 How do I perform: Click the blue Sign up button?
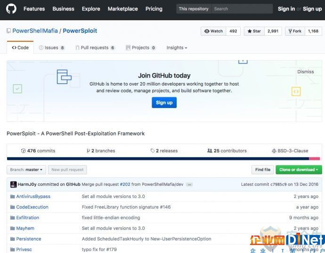pyautogui.click(x=164, y=103)
